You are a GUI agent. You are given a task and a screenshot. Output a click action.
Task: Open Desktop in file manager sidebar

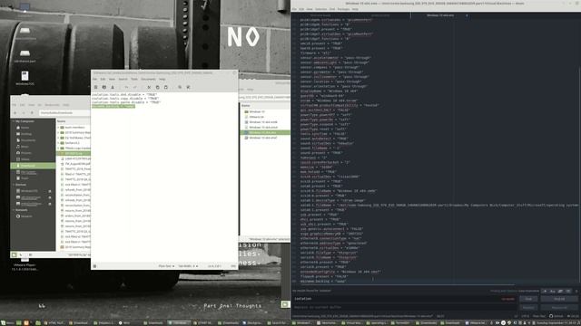click(26, 134)
